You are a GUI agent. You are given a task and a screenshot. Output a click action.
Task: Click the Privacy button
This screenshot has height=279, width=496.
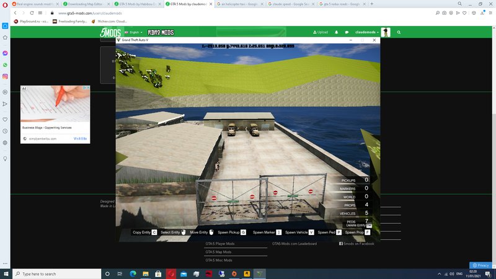tap(480, 265)
